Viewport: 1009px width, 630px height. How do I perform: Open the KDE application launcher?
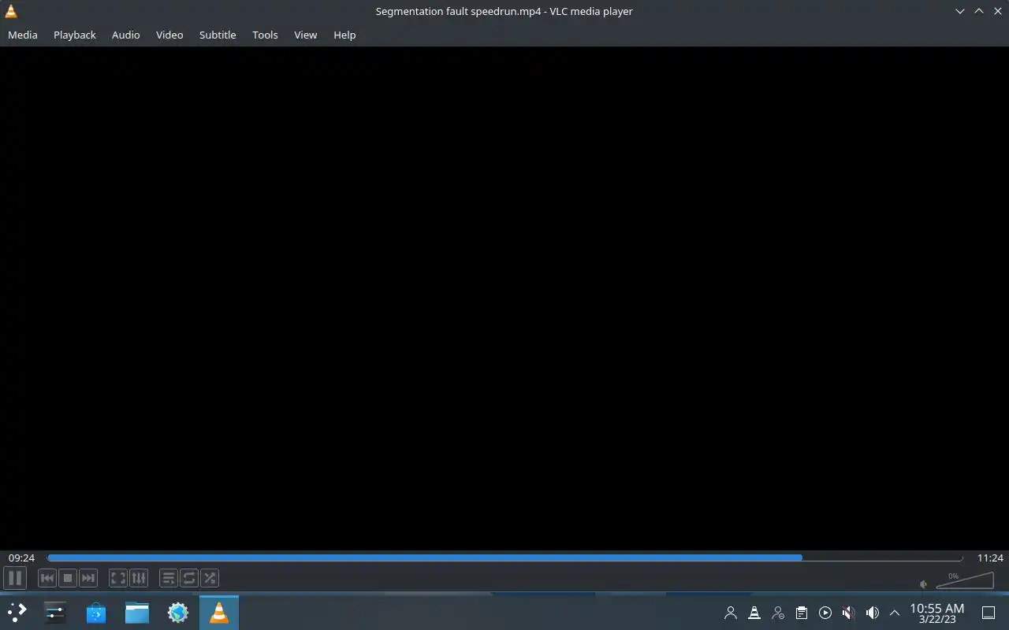coord(17,612)
